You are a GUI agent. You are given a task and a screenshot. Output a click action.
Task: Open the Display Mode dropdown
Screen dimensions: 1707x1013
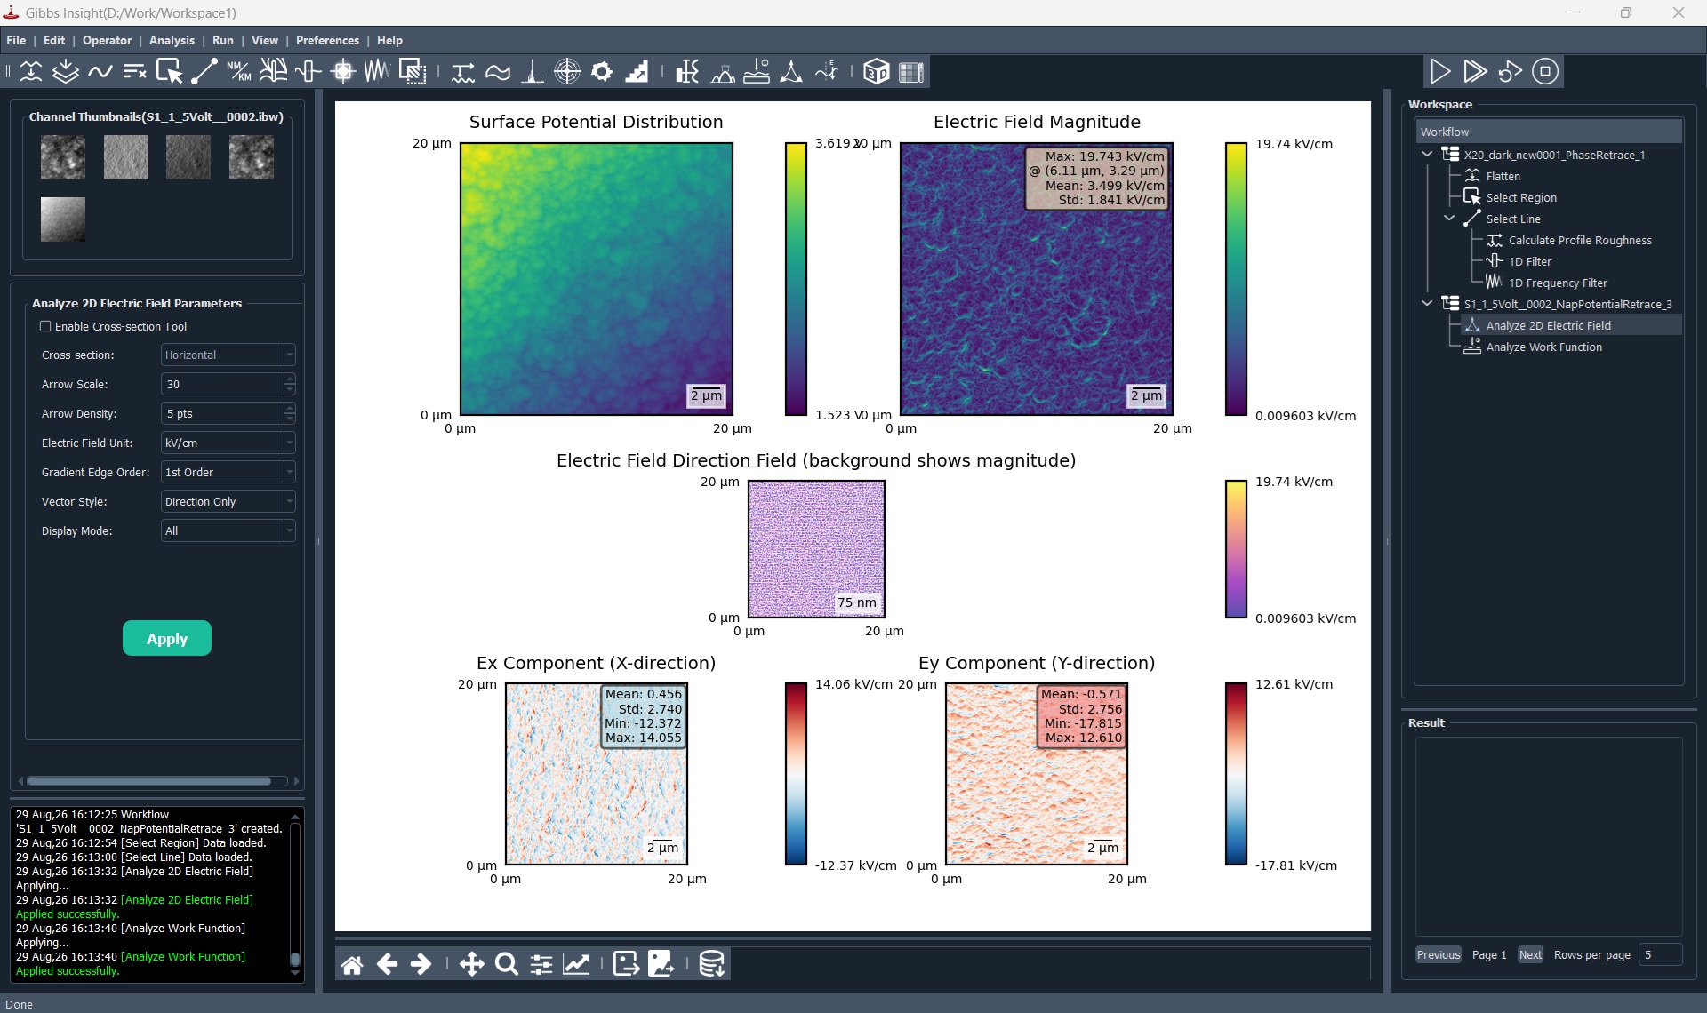[x=228, y=530]
